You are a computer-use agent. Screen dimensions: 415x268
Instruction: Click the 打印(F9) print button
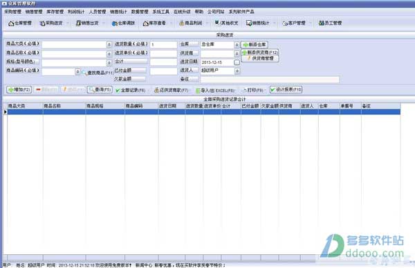coord(253,90)
